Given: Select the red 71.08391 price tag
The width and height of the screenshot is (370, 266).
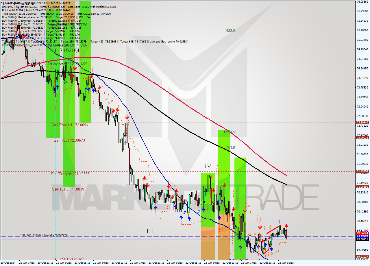Looking at the screenshot, I should (362, 187).
